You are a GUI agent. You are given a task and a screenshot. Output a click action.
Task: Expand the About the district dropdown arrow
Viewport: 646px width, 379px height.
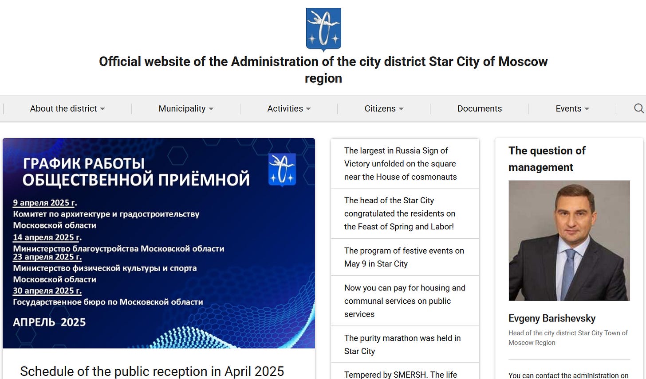[x=102, y=109]
